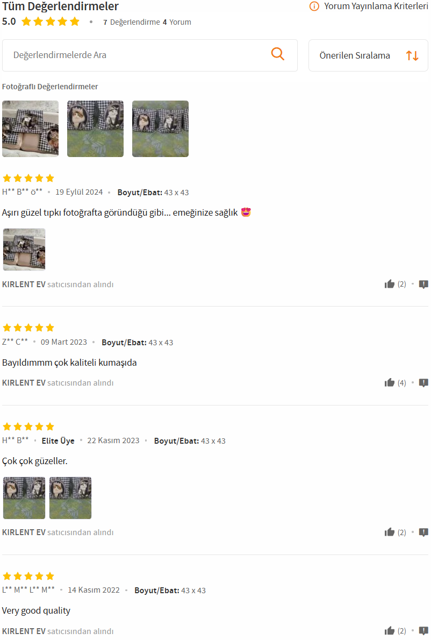Screen dimensions: 431x640
Task: Open KIRLENT EV seller link in first review
Action: (24, 285)
